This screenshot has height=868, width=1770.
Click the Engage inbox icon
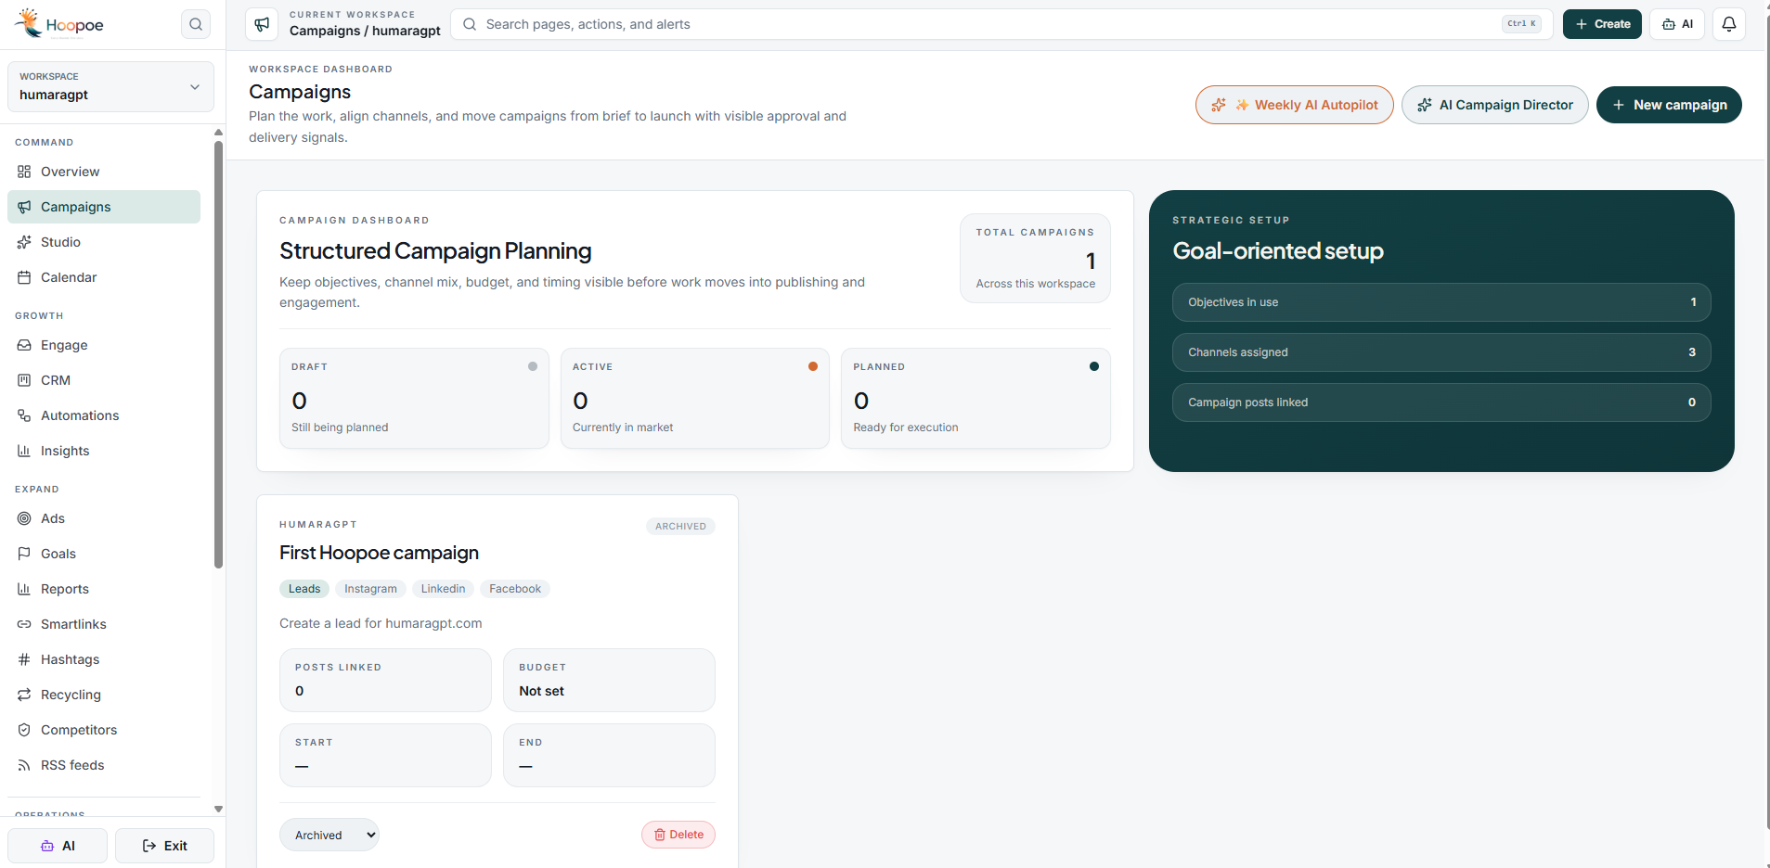coord(24,345)
